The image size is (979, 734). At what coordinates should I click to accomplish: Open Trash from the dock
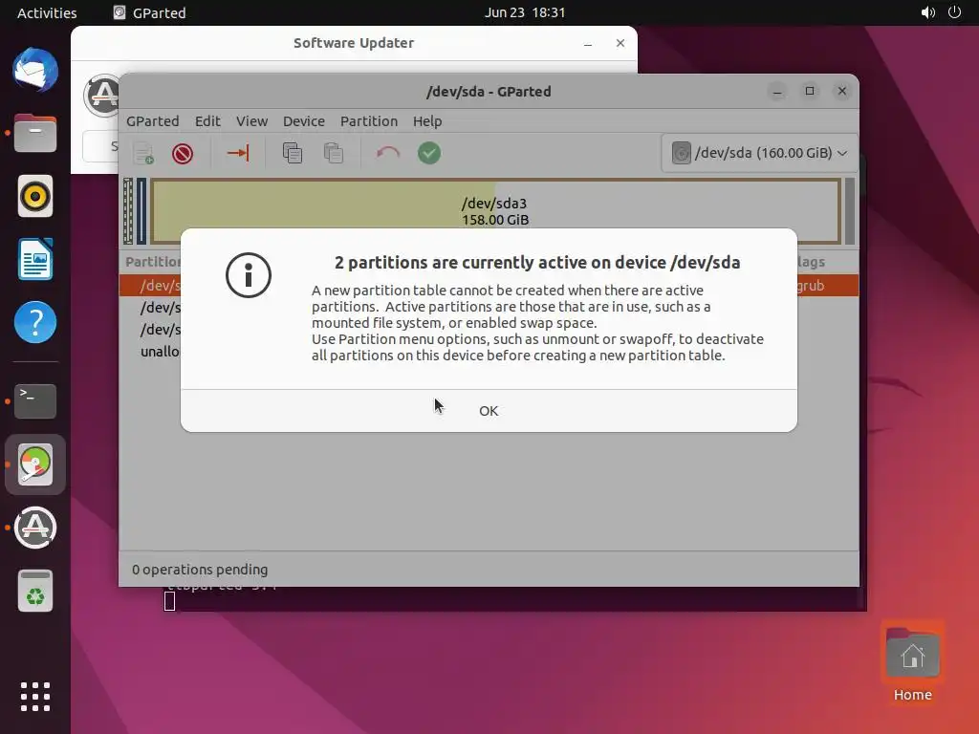pos(35,591)
